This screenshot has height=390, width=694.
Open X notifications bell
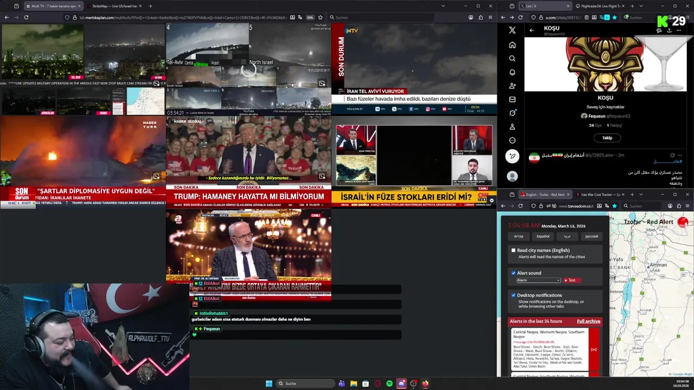point(512,72)
